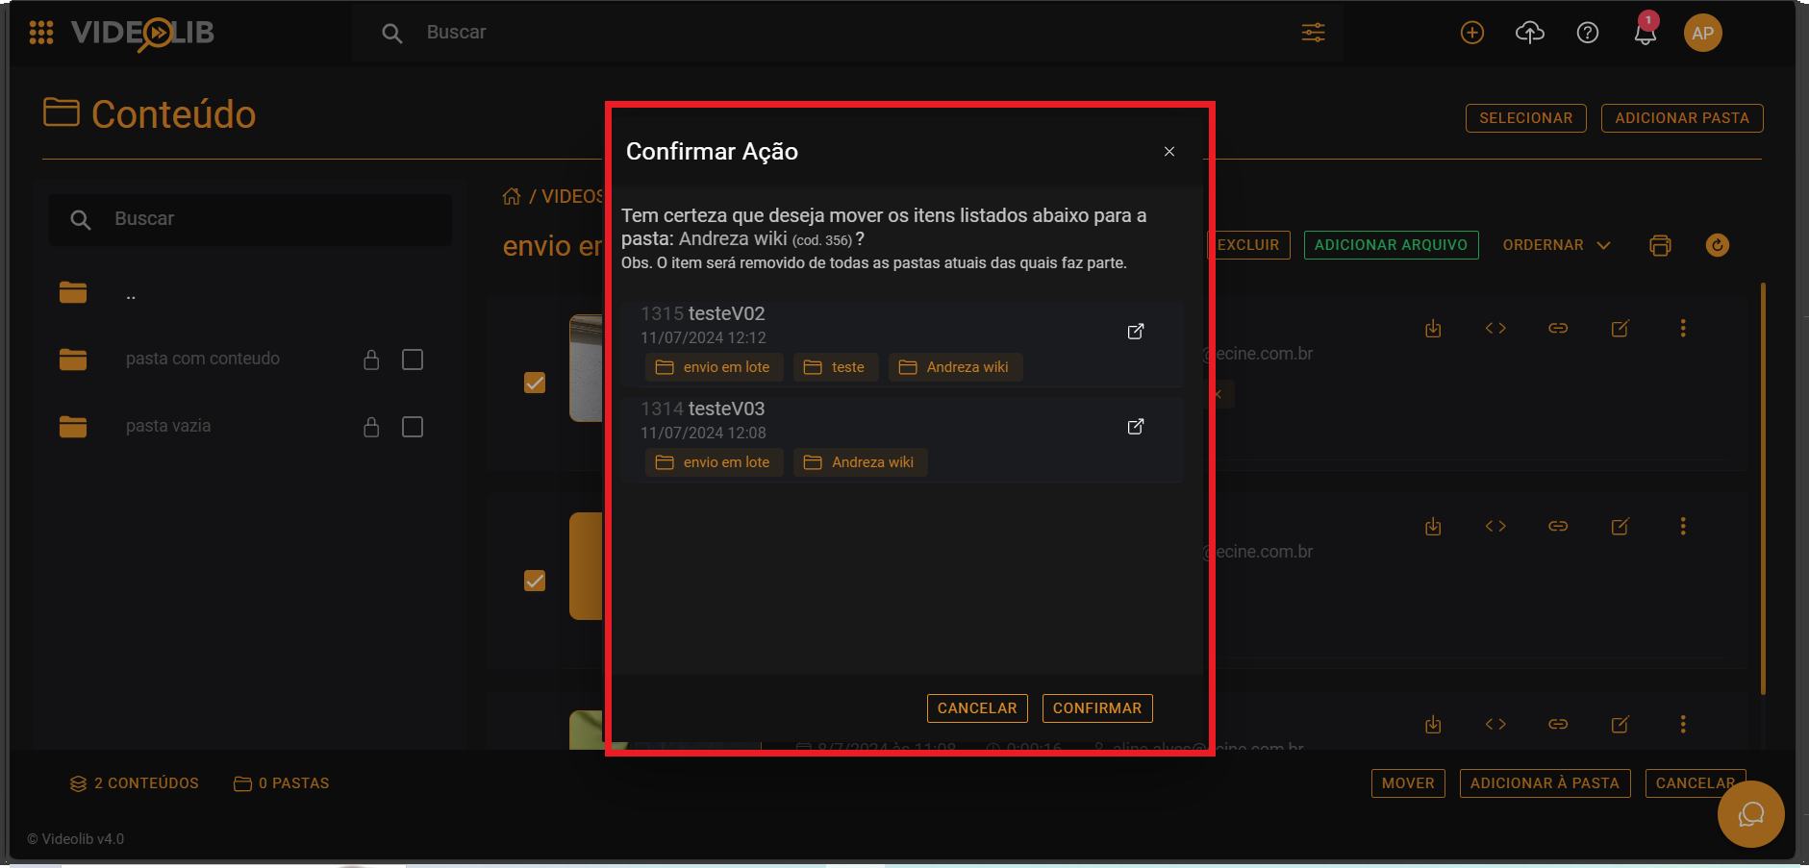Screen dimensions: 1809x868
Task: Open more options for first video
Action: pyautogui.click(x=1683, y=329)
